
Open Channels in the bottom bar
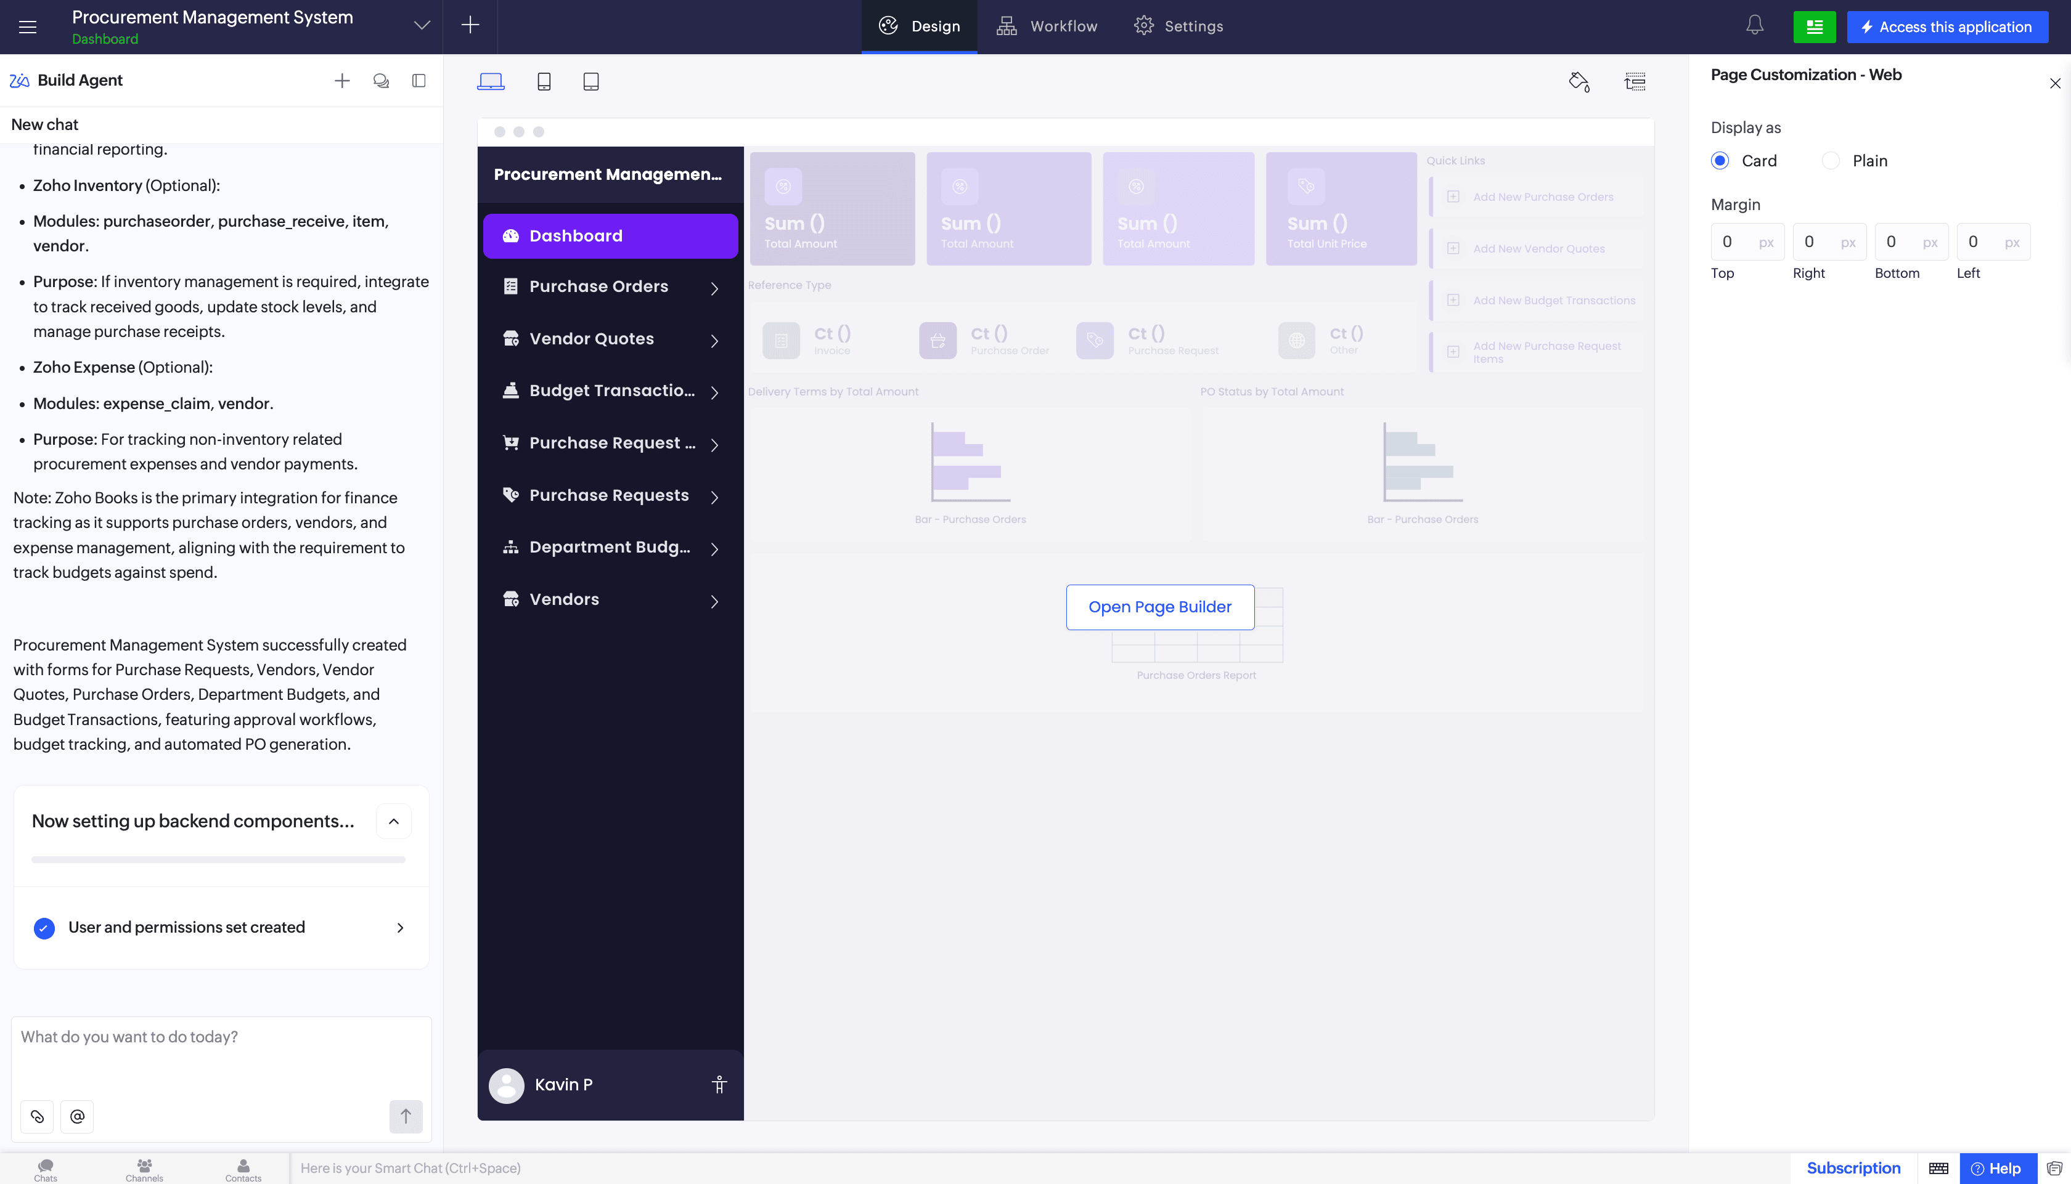(144, 1169)
